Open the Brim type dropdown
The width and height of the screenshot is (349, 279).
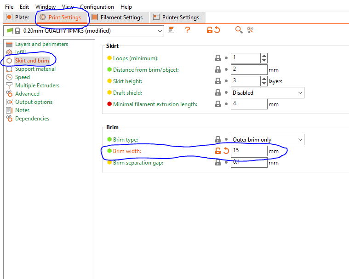(x=300, y=140)
